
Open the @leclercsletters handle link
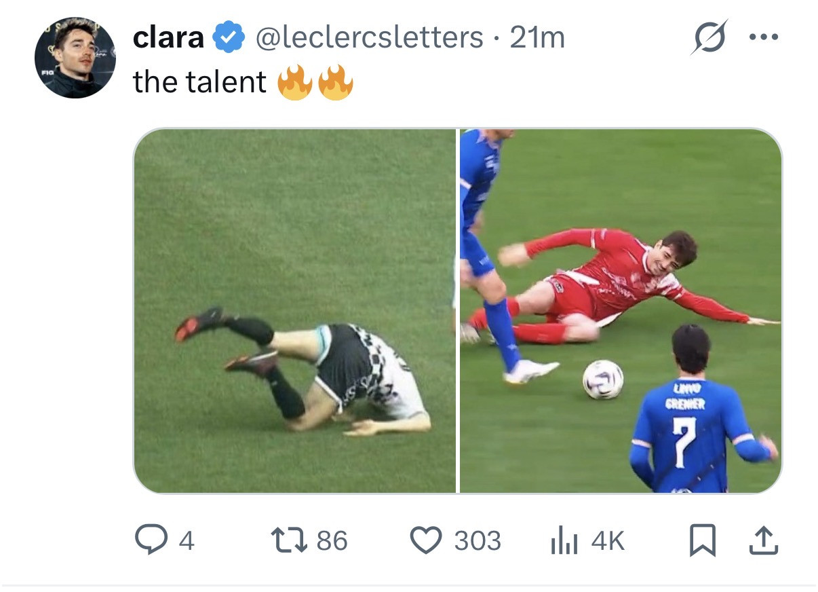click(x=369, y=38)
